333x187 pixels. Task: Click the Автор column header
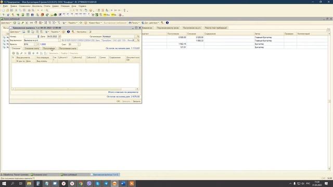click(x=269, y=34)
